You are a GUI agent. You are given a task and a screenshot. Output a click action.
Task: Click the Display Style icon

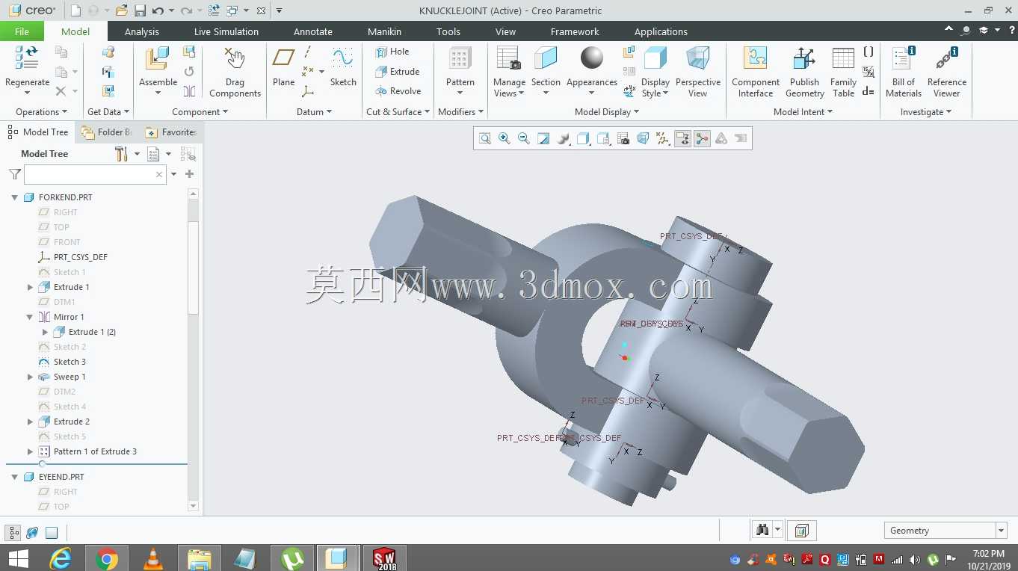655,58
